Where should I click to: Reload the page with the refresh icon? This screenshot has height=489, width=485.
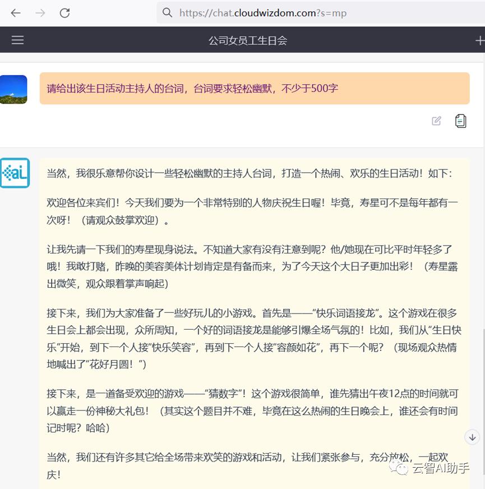click(64, 12)
